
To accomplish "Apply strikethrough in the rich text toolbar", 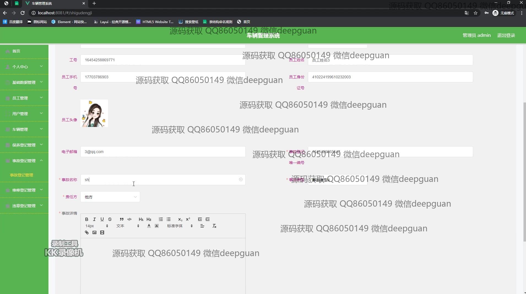I will point(110,219).
